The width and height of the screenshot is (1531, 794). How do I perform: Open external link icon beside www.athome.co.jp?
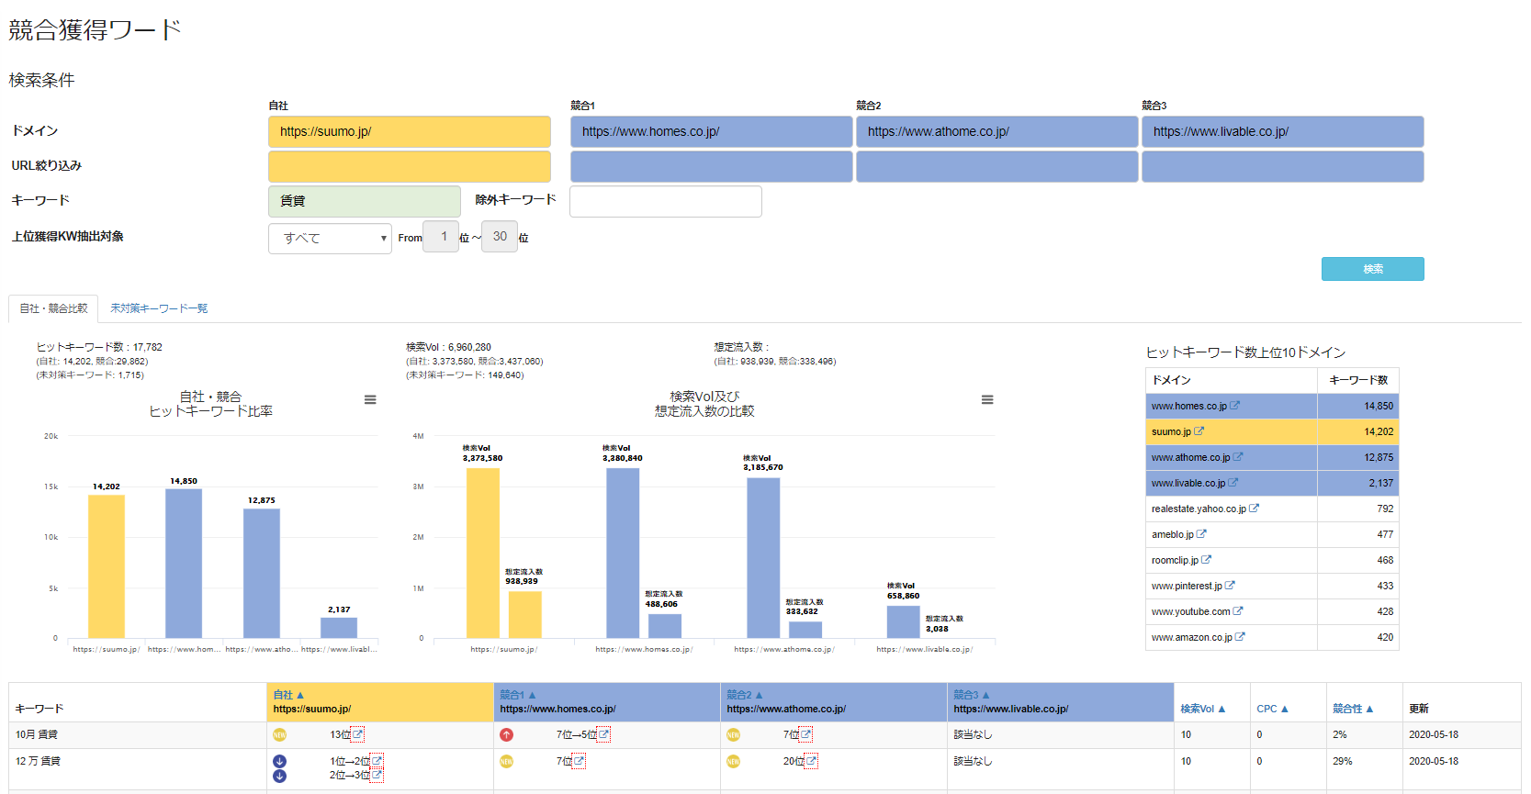tap(1238, 456)
